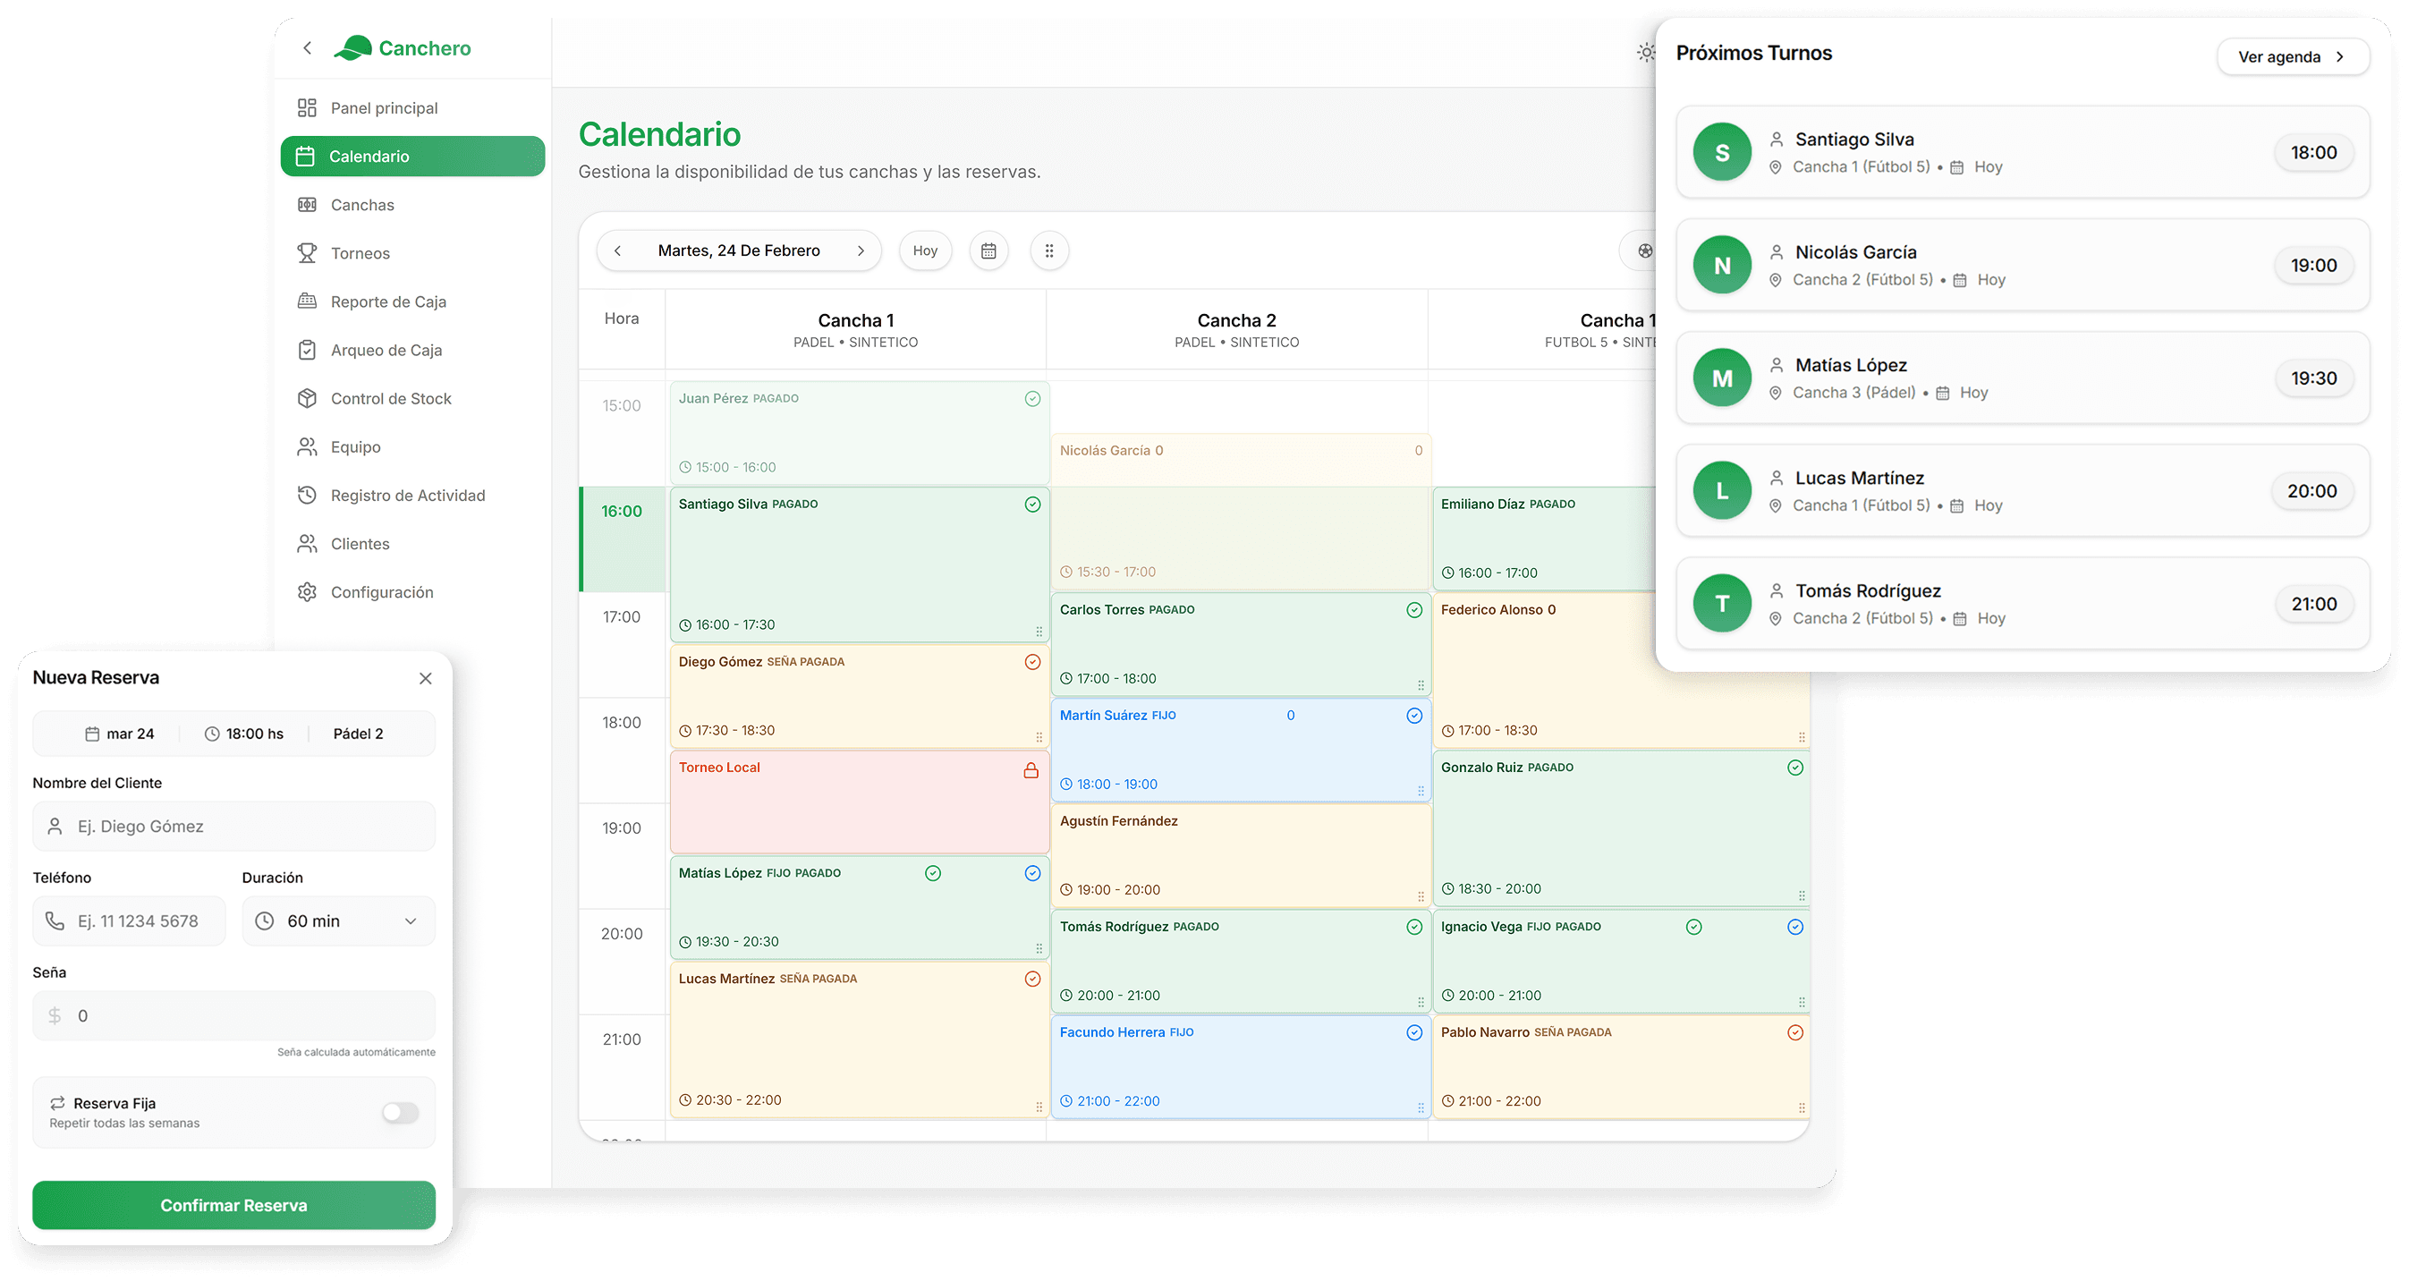
Task: Toggle Diego Gómez red check circle
Action: click(1032, 662)
